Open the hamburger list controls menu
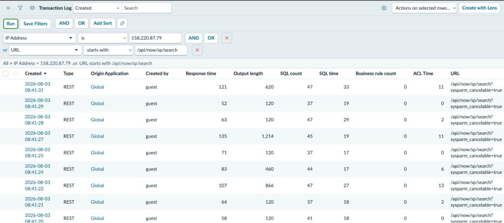Screen dimensions: 504x223 pos(8,8)
